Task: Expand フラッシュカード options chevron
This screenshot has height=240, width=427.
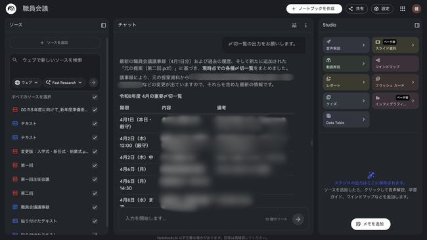Action: [x=413, y=82]
